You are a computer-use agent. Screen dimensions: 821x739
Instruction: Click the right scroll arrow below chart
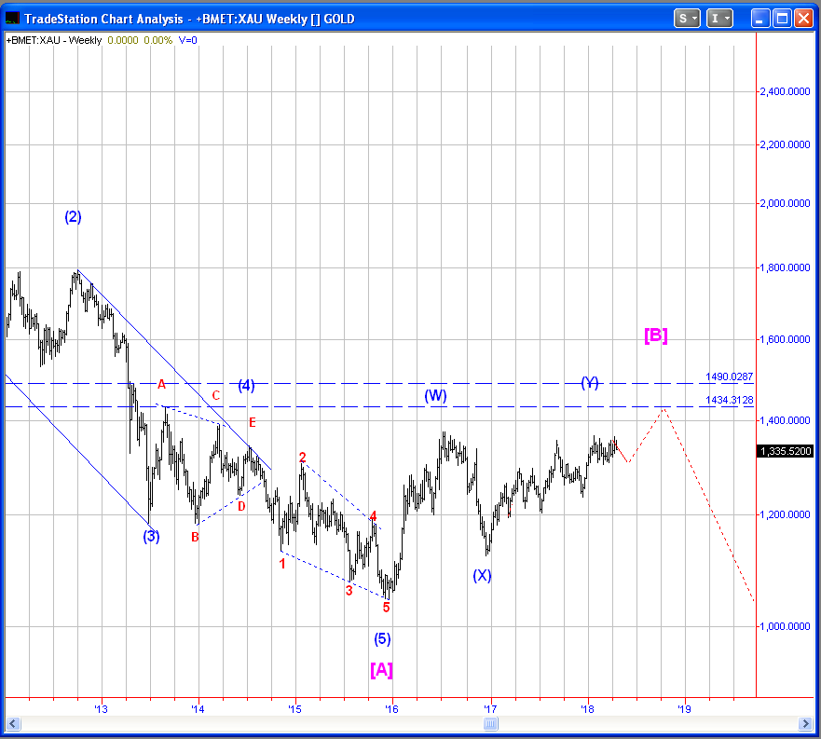point(806,724)
